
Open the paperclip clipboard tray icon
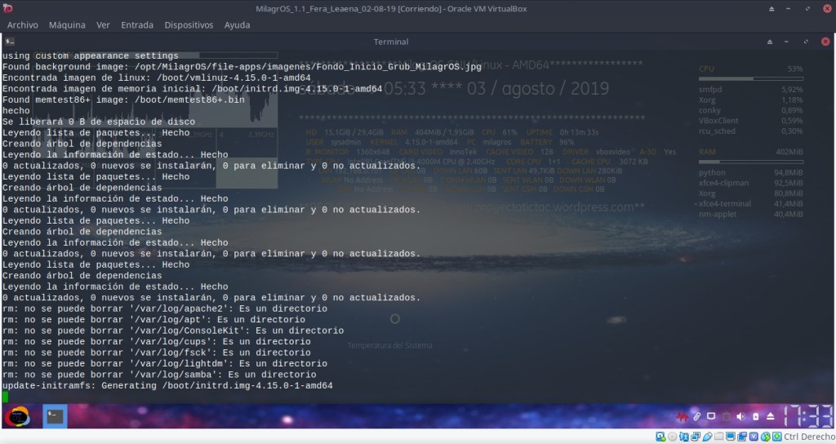pos(697,416)
